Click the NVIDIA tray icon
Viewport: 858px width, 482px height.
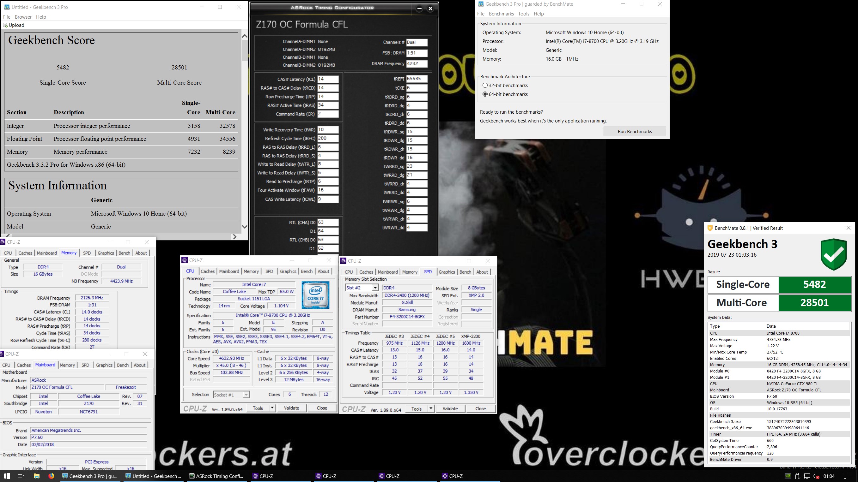788,476
